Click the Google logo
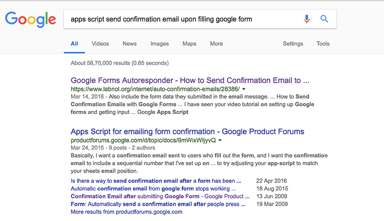Image resolution: width=384 pixels, height=221 pixels. 31,19
